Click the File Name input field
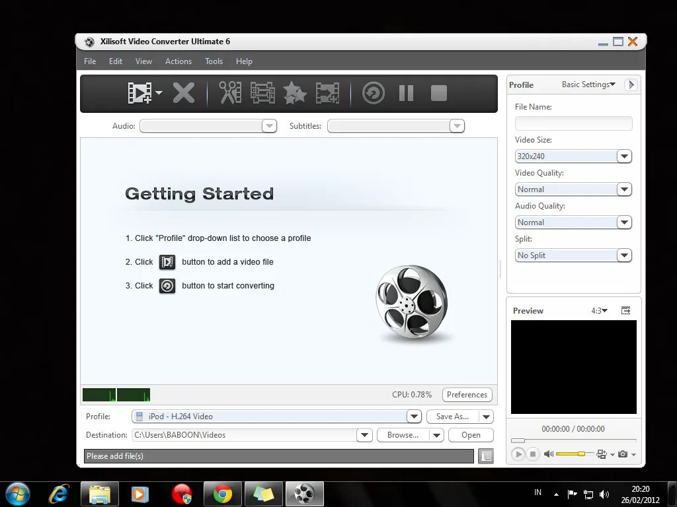The height and width of the screenshot is (507, 677). coord(573,123)
